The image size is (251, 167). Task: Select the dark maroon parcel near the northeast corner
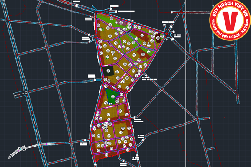140,51
